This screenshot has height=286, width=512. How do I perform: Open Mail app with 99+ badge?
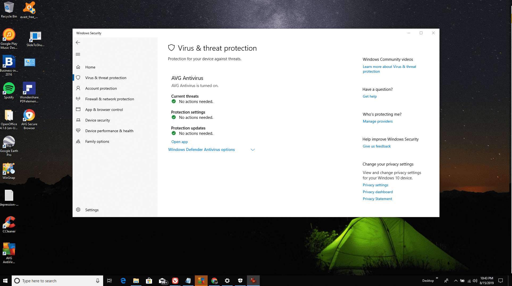tap(163, 281)
